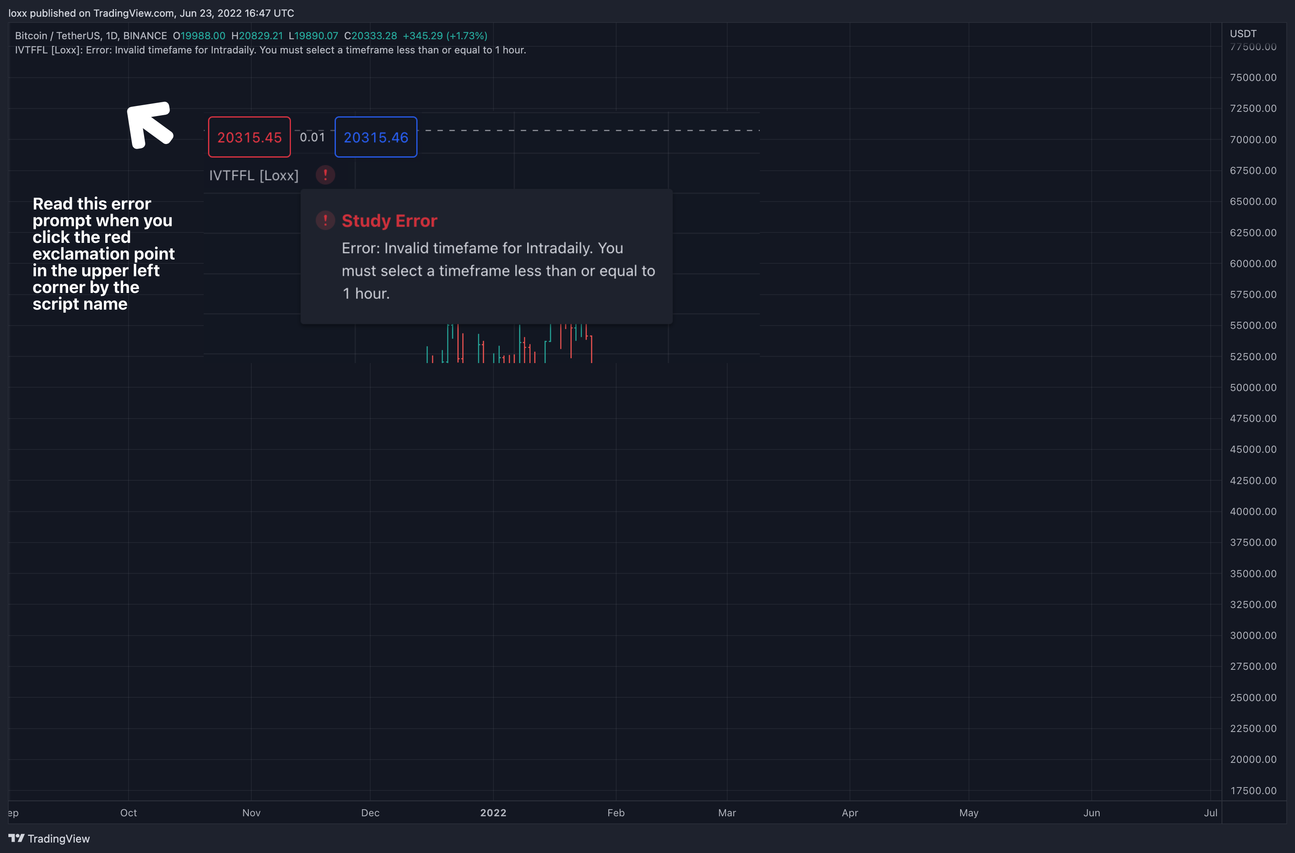Click the 0.01 spread value between price boxes
Screen dimensions: 1295x853
click(x=312, y=137)
